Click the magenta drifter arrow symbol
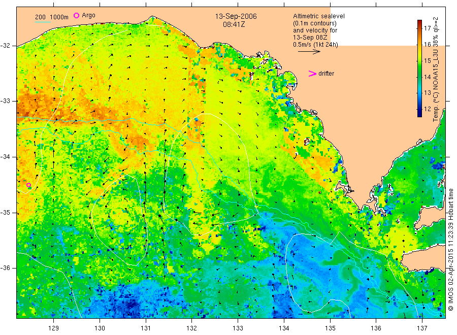 coord(312,74)
